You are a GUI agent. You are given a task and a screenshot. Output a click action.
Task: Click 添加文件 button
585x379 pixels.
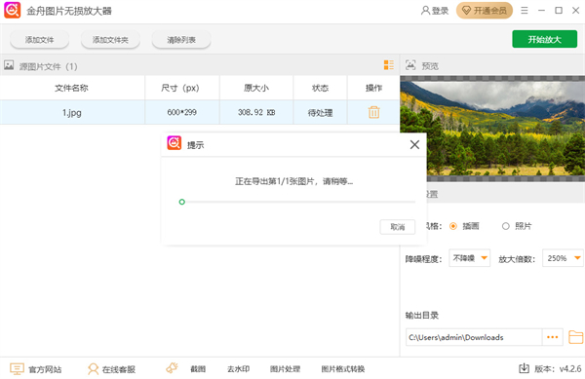point(40,40)
